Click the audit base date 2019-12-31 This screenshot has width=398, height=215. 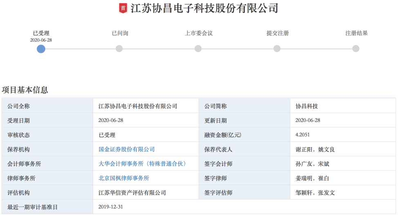[x=110, y=207]
